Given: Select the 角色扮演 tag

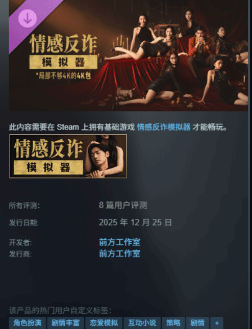Looking at the screenshot, I should pyautogui.click(x=27, y=323).
